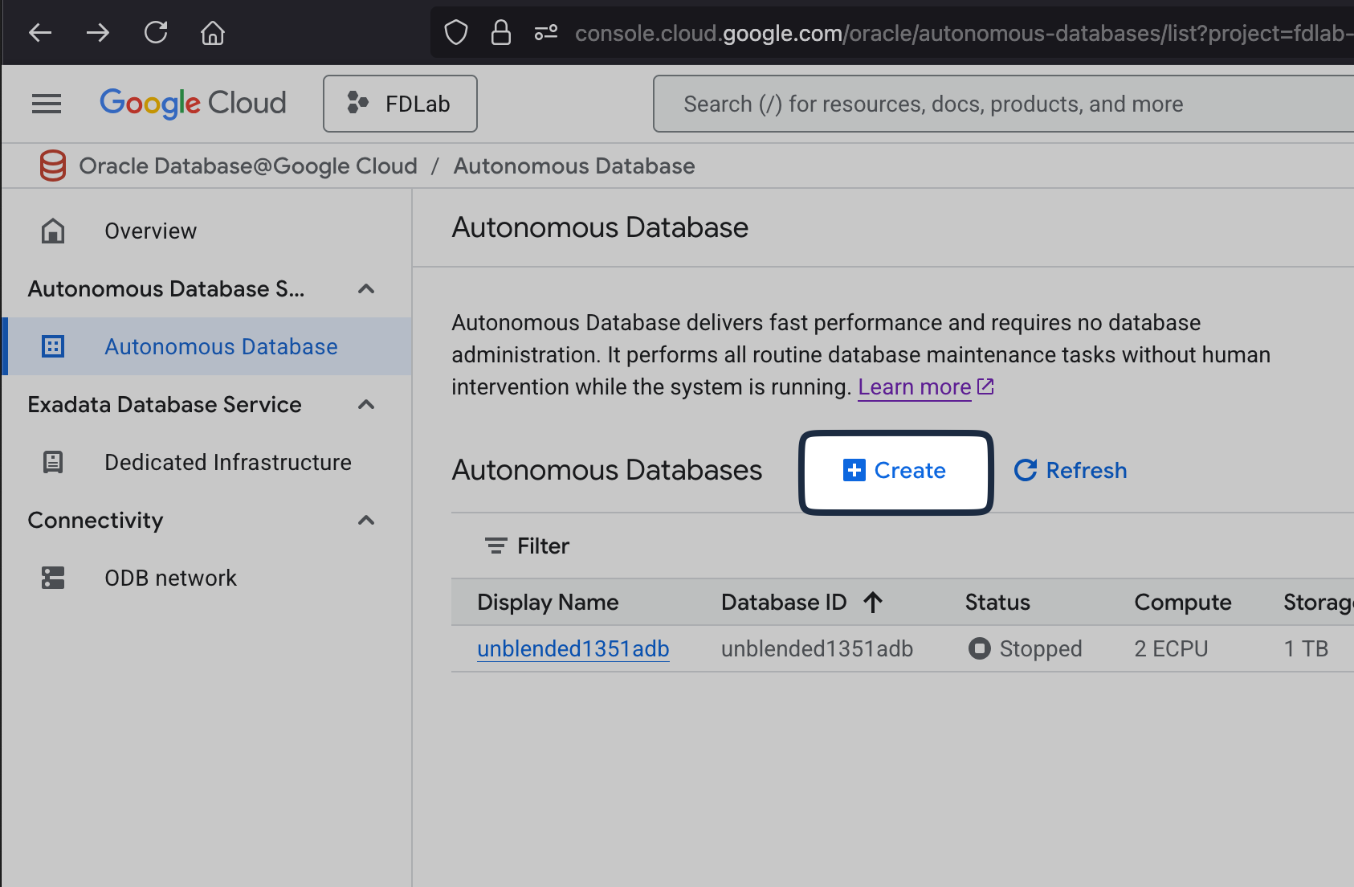This screenshot has height=887, width=1354.
Task: Open Oracle Database@Google Cloud breadcrumb
Action: [248, 166]
